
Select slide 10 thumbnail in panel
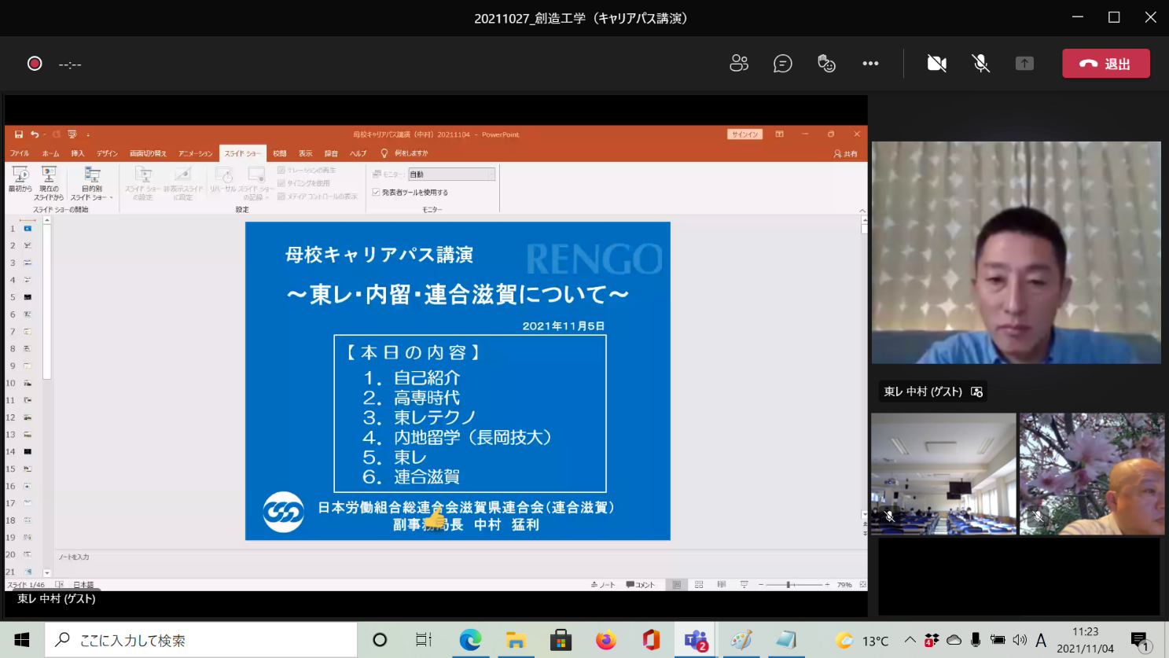[28, 383]
